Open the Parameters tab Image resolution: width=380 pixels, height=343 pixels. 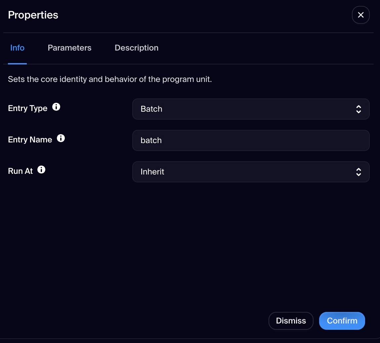click(69, 48)
